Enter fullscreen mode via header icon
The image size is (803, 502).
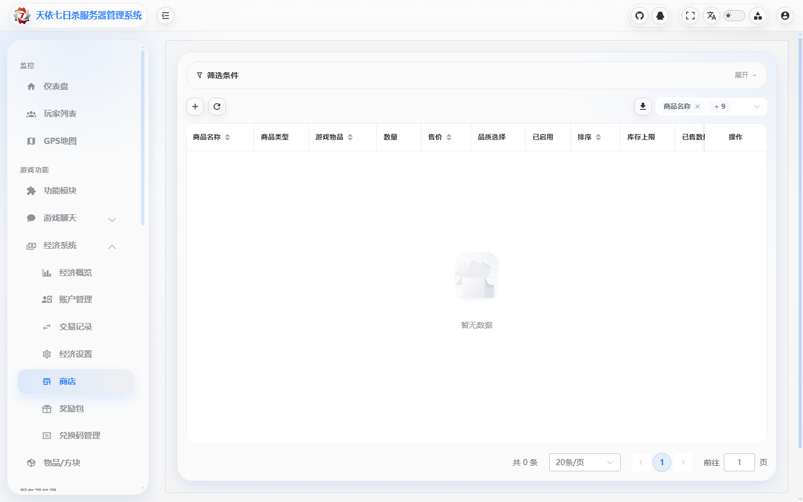[x=690, y=16]
